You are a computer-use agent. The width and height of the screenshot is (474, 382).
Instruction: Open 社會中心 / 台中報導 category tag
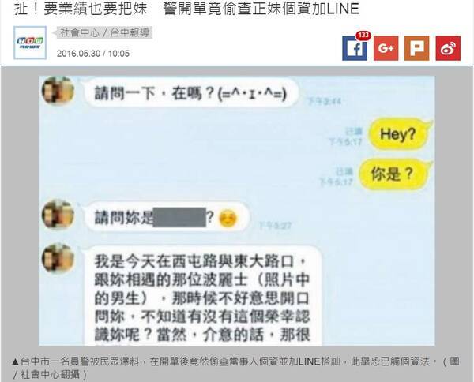point(104,32)
